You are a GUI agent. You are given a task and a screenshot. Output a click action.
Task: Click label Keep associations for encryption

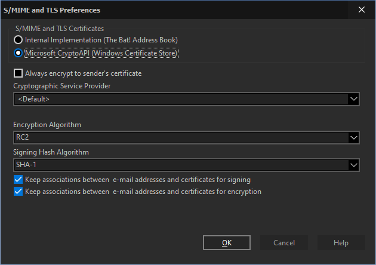[x=143, y=192]
